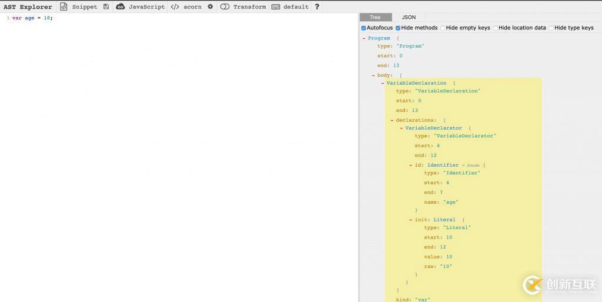Collapse the init: Literal node
The width and height of the screenshot is (602, 302).
411,220
